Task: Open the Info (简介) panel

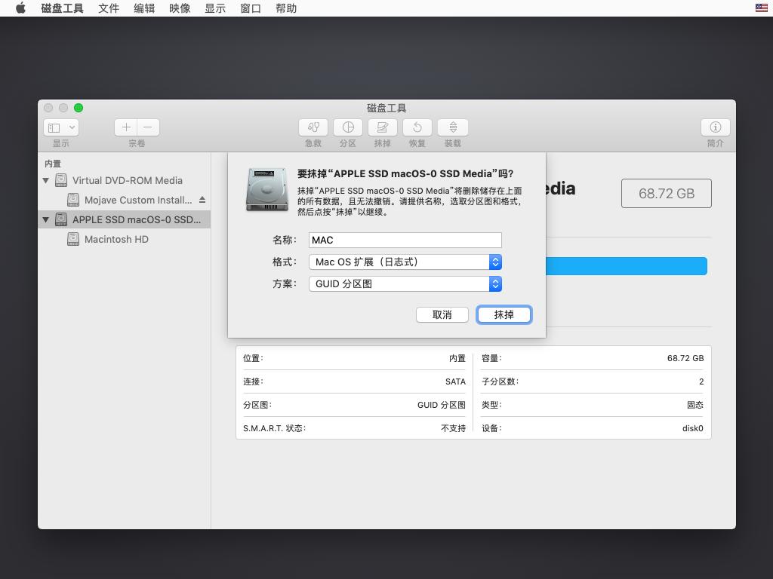Action: (x=714, y=127)
